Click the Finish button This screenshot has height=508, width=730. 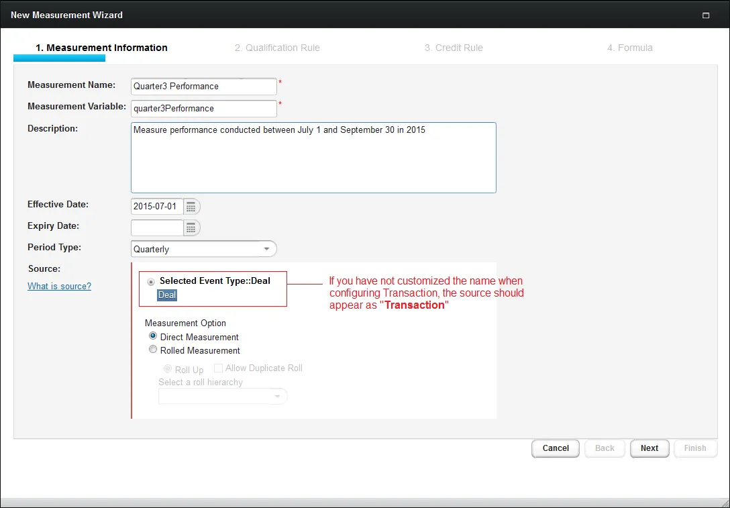pyautogui.click(x=695, y=448)
